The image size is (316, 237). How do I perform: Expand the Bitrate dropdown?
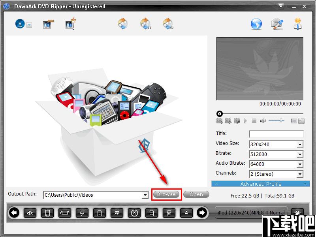tap(300, 154)
